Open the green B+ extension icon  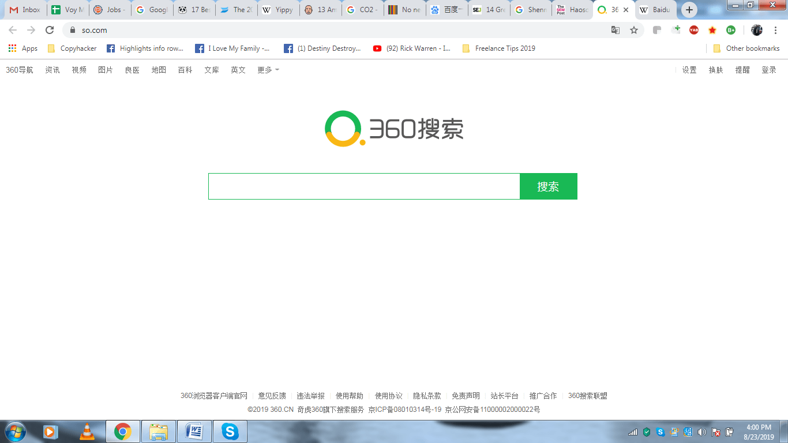(731, 30)
